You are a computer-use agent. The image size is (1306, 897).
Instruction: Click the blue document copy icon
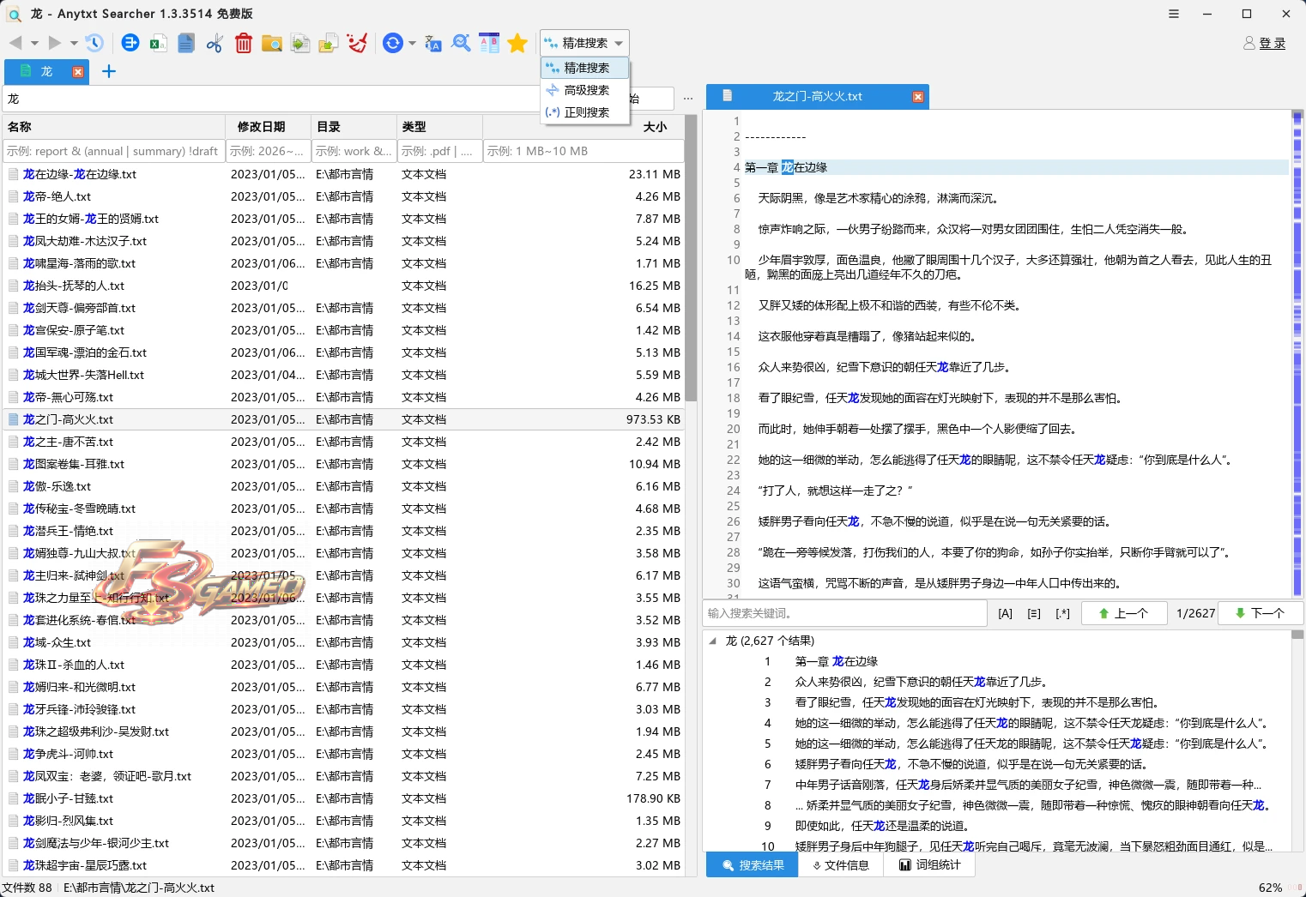pos(186,43)
